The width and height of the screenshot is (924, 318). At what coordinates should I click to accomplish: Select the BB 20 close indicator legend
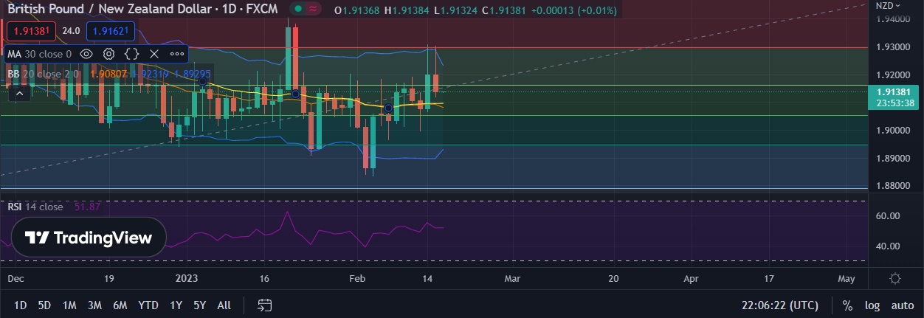point(44,74)
